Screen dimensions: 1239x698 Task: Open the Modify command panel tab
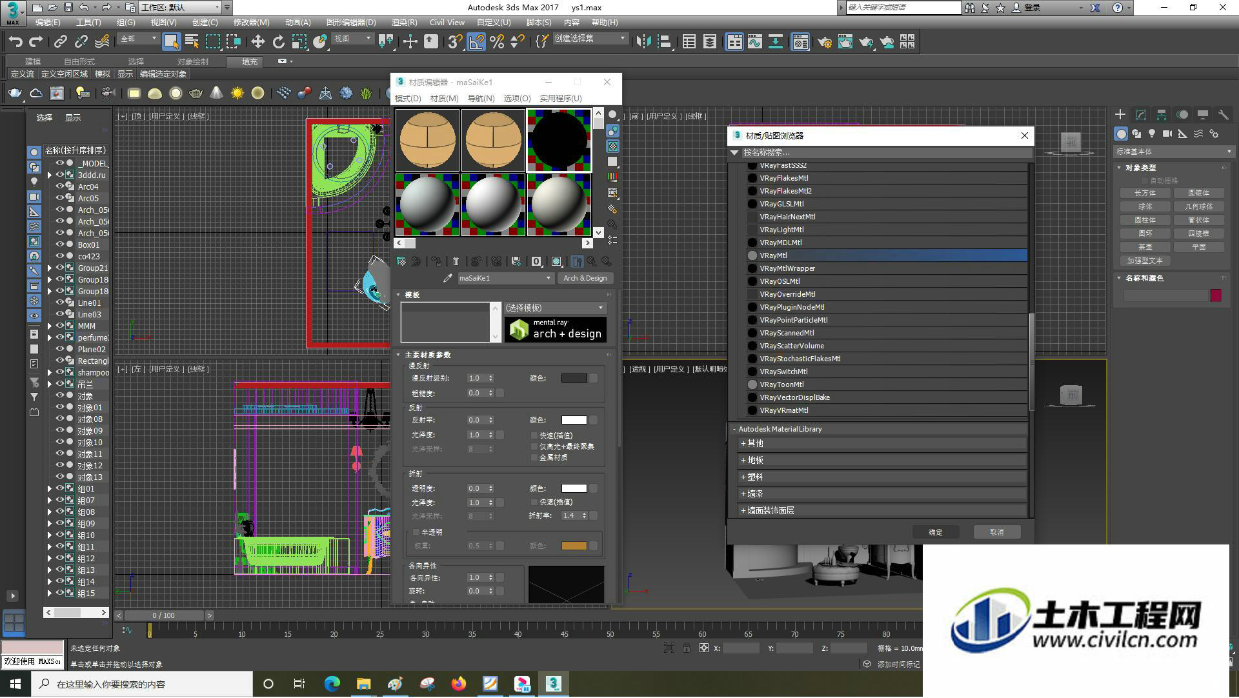1141,114
